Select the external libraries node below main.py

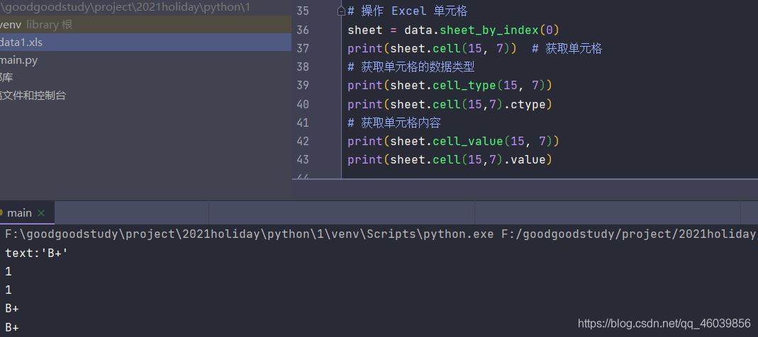pyautogui.click(x=7, y=77)
